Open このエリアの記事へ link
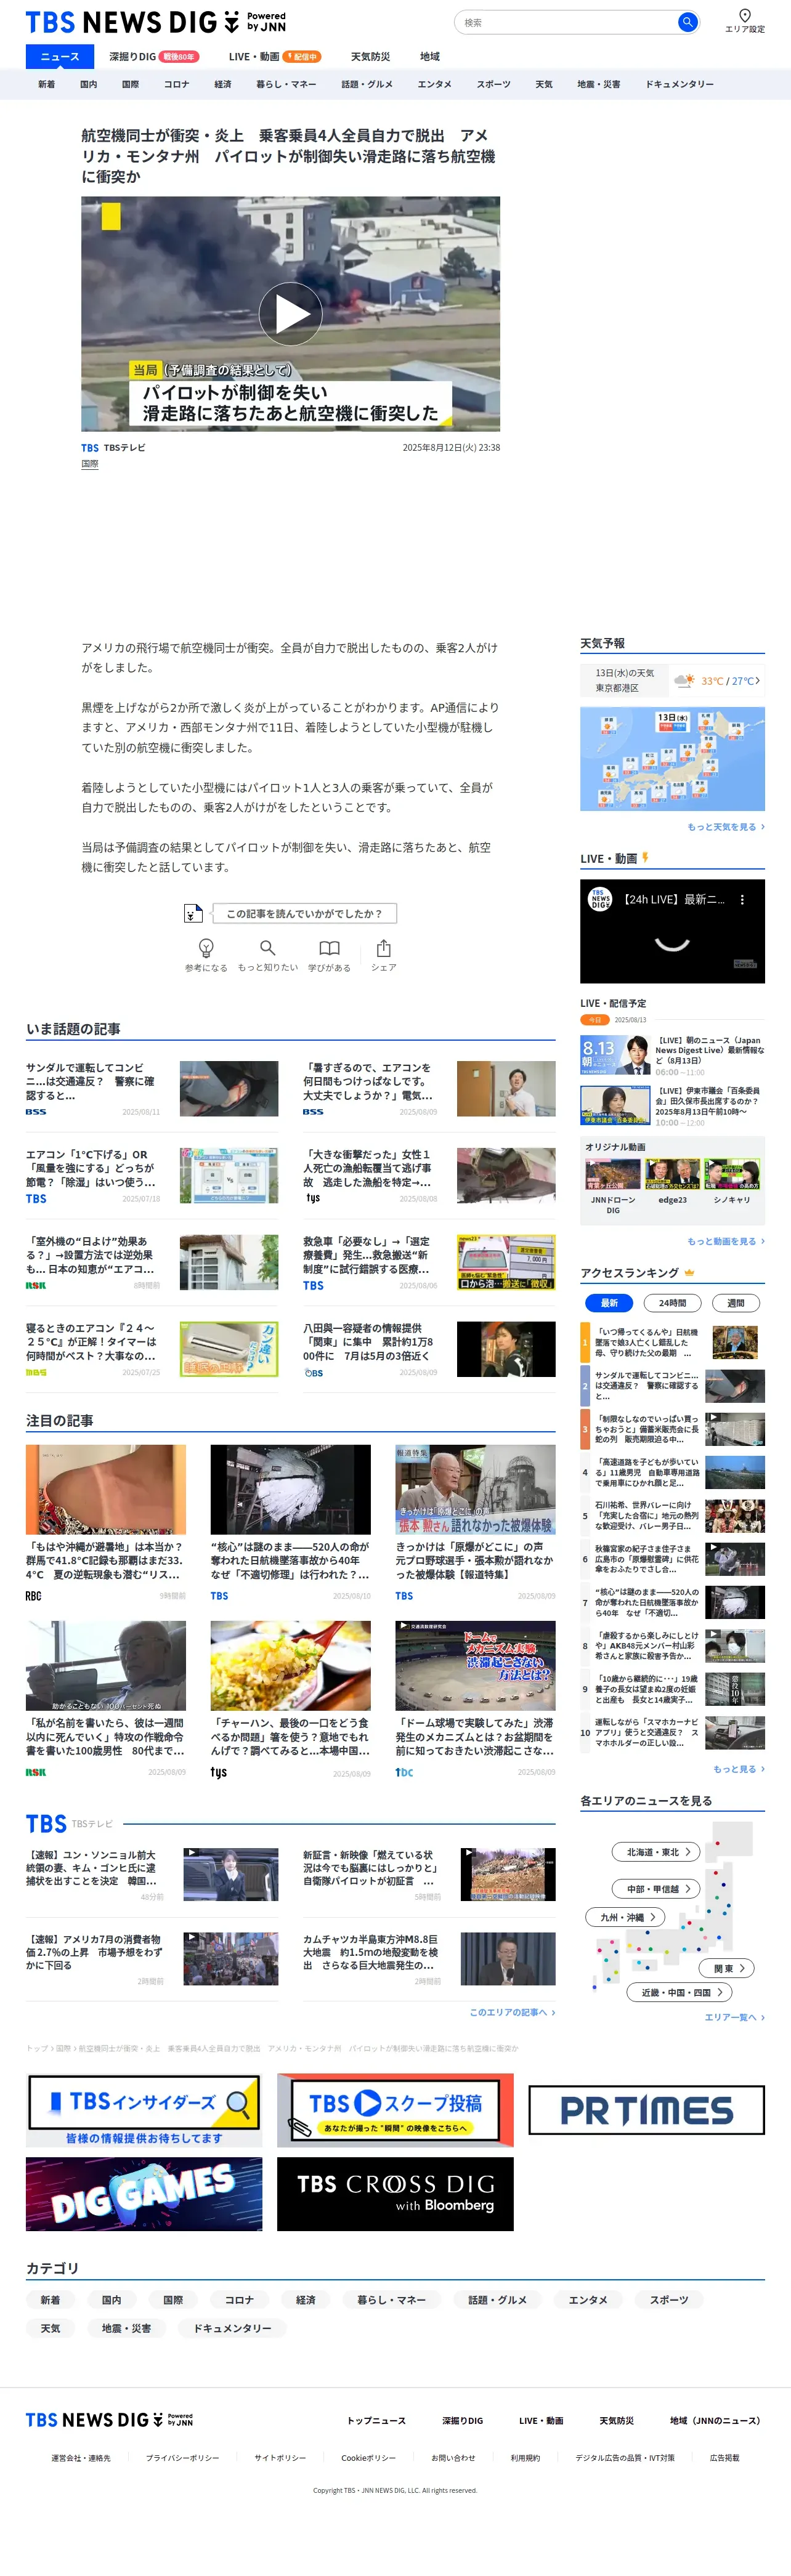Screen dimensions: 791x2576 coord(512,2012)
